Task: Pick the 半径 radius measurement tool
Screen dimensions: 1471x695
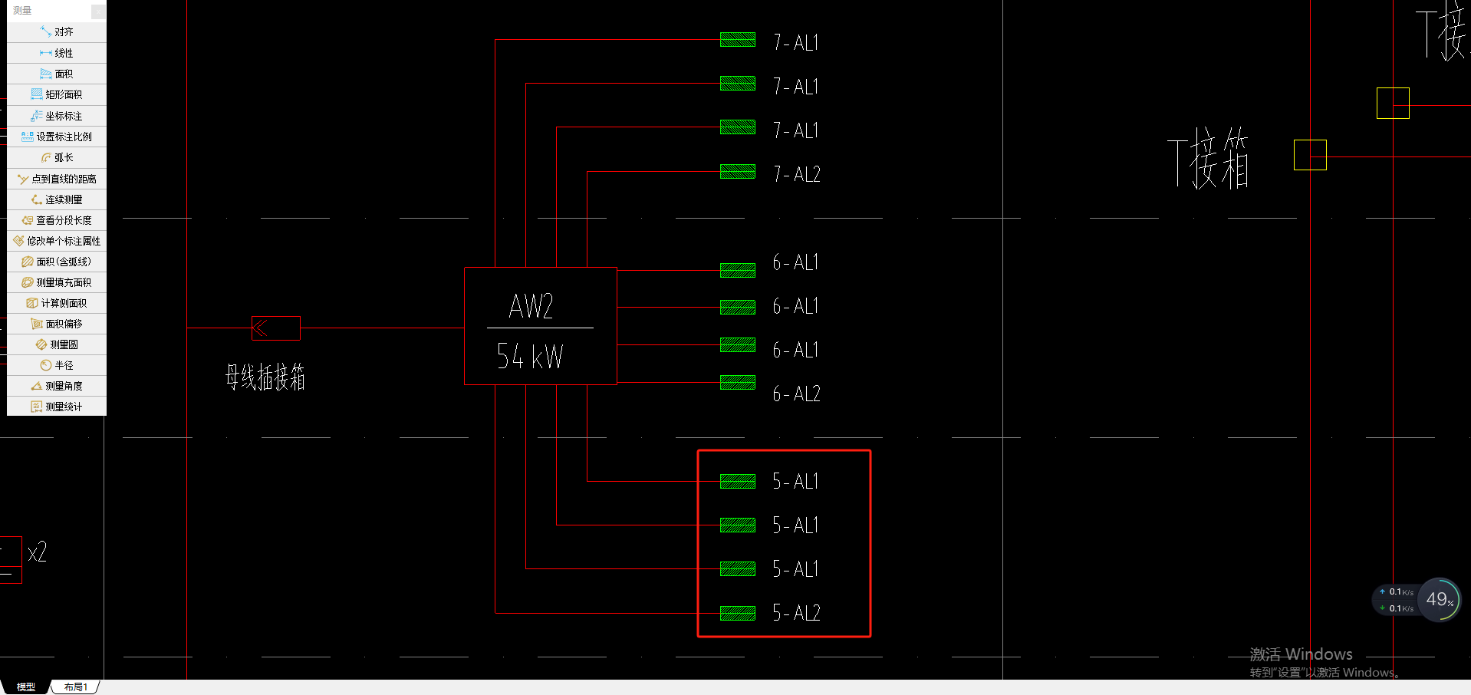Action: 57,365
